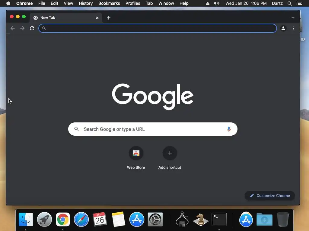
Task: Open App Store icon left of System Preferences
Action: [x=137, y=219]
